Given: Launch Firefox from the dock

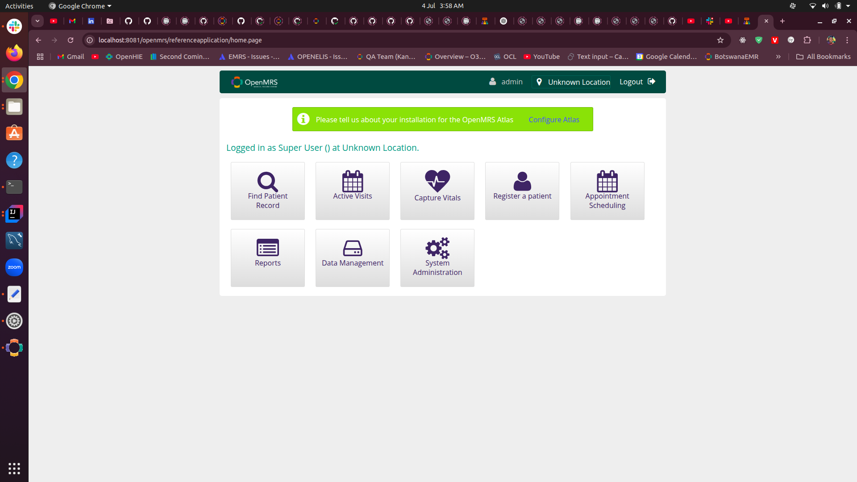Looking at the screenshot, I should (x=14, y=53).
